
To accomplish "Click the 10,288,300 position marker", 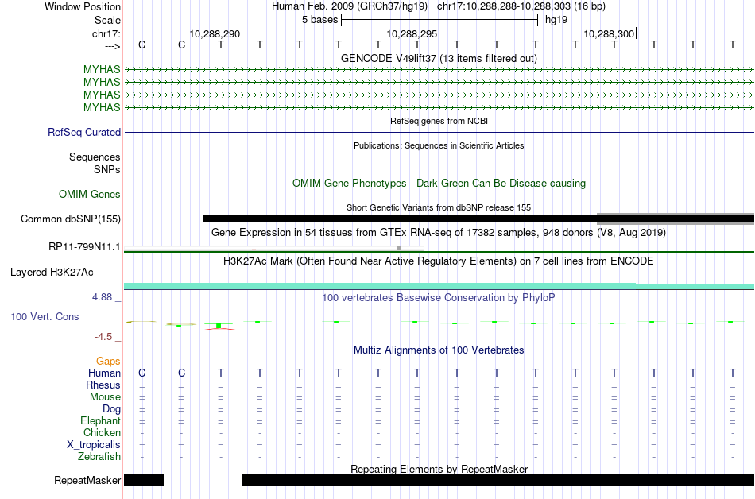I will click(x=609, y=33).
